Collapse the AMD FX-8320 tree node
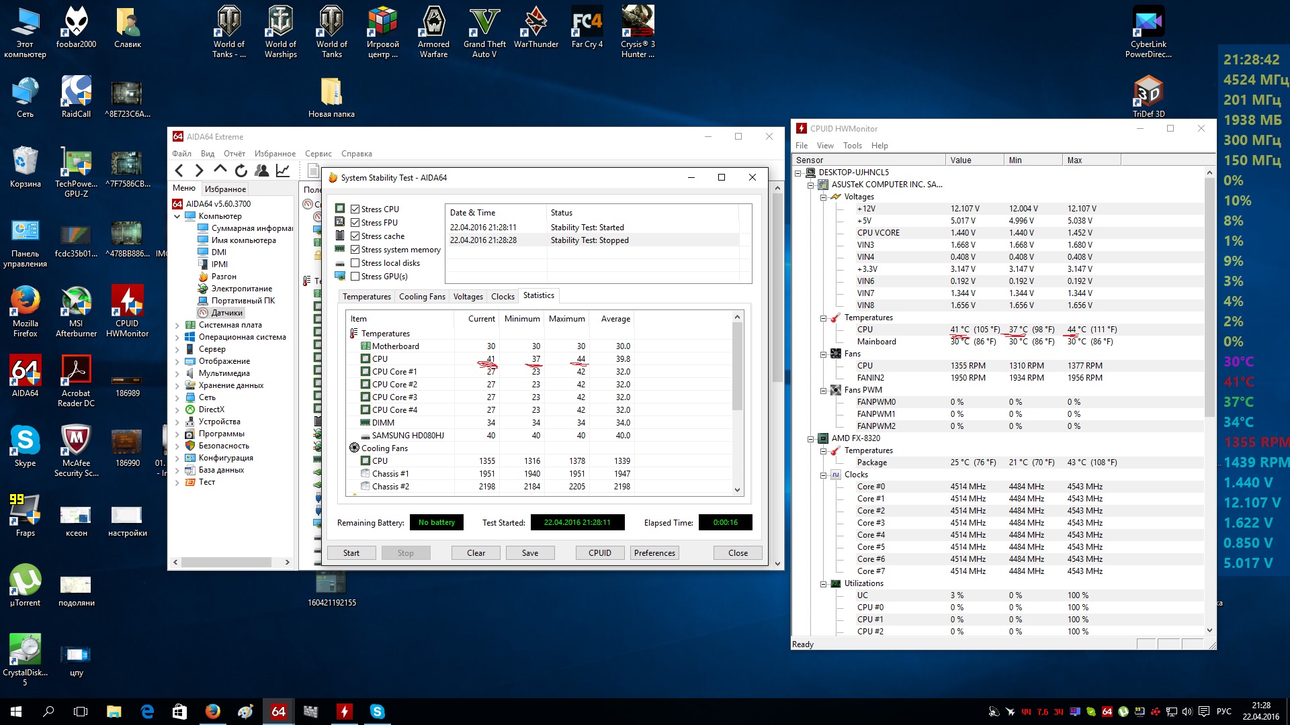The height and width of the screenshot is (725, 1290). click(x=810, y=439)
